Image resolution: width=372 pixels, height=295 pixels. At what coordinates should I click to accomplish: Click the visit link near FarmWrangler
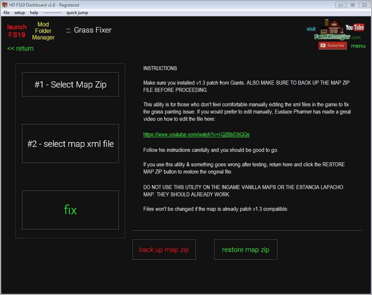pos(311,29)
